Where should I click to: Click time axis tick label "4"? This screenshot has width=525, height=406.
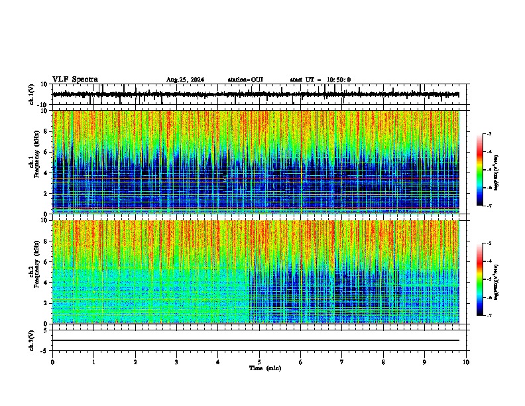(218, 362)
